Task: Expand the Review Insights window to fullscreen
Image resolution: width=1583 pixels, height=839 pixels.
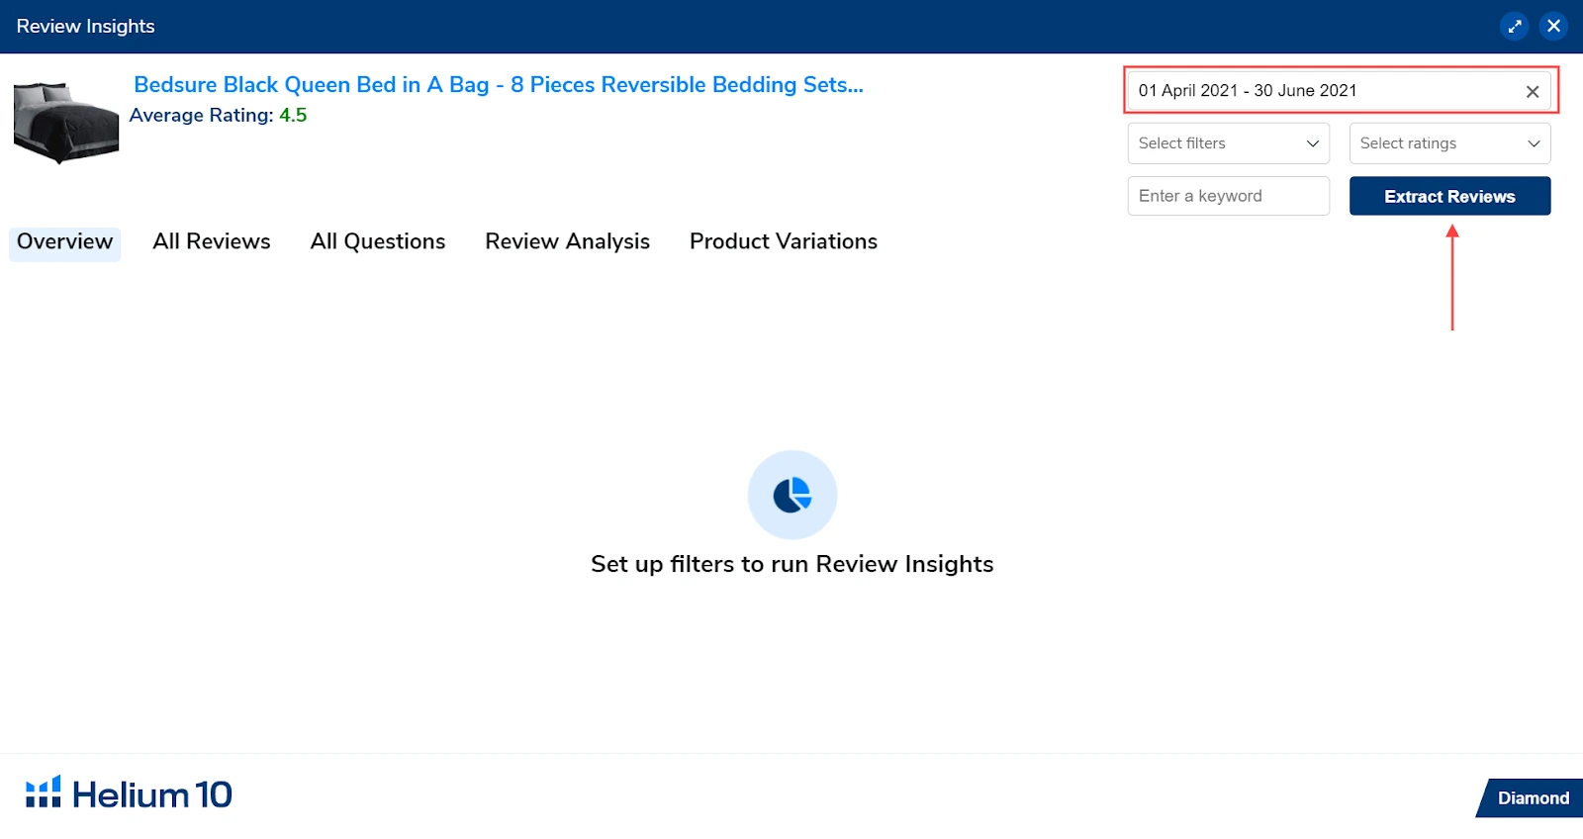Action: click(x=1514, y=27)
